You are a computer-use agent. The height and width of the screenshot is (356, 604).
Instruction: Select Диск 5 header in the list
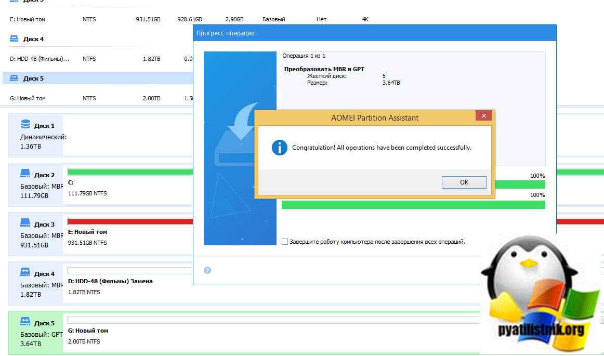pyautogui.click(x=34, y=78)
